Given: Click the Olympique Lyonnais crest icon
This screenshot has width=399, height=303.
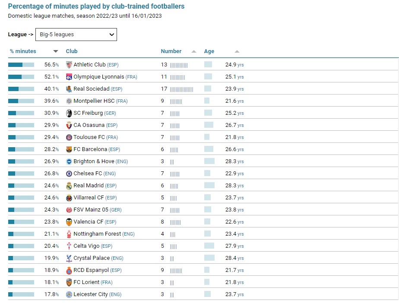Looking at the screenshot, I should pyautogui.click(x=69, y=77).
